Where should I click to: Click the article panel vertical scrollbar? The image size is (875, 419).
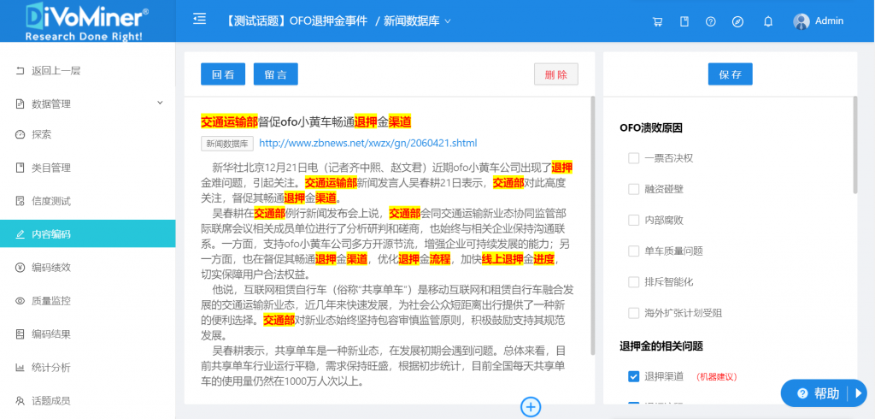(x=593, y=226)
